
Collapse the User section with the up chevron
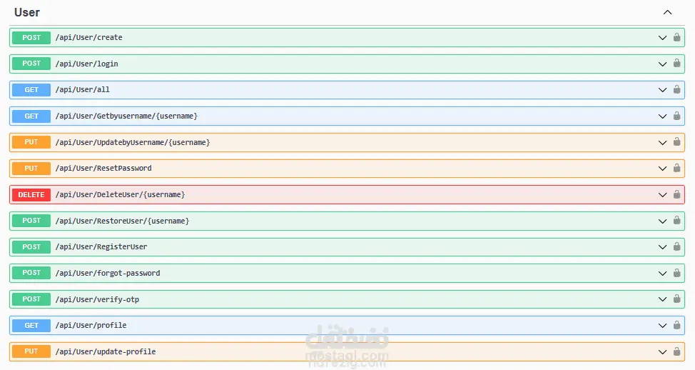[x=667, y=12]
